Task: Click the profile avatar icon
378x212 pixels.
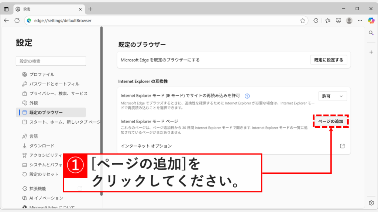Action: coord(349,21)
